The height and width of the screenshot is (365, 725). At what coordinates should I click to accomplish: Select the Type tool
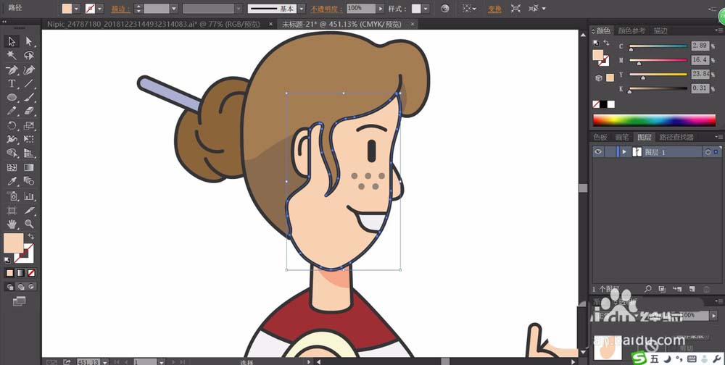(x=12, y=83)
